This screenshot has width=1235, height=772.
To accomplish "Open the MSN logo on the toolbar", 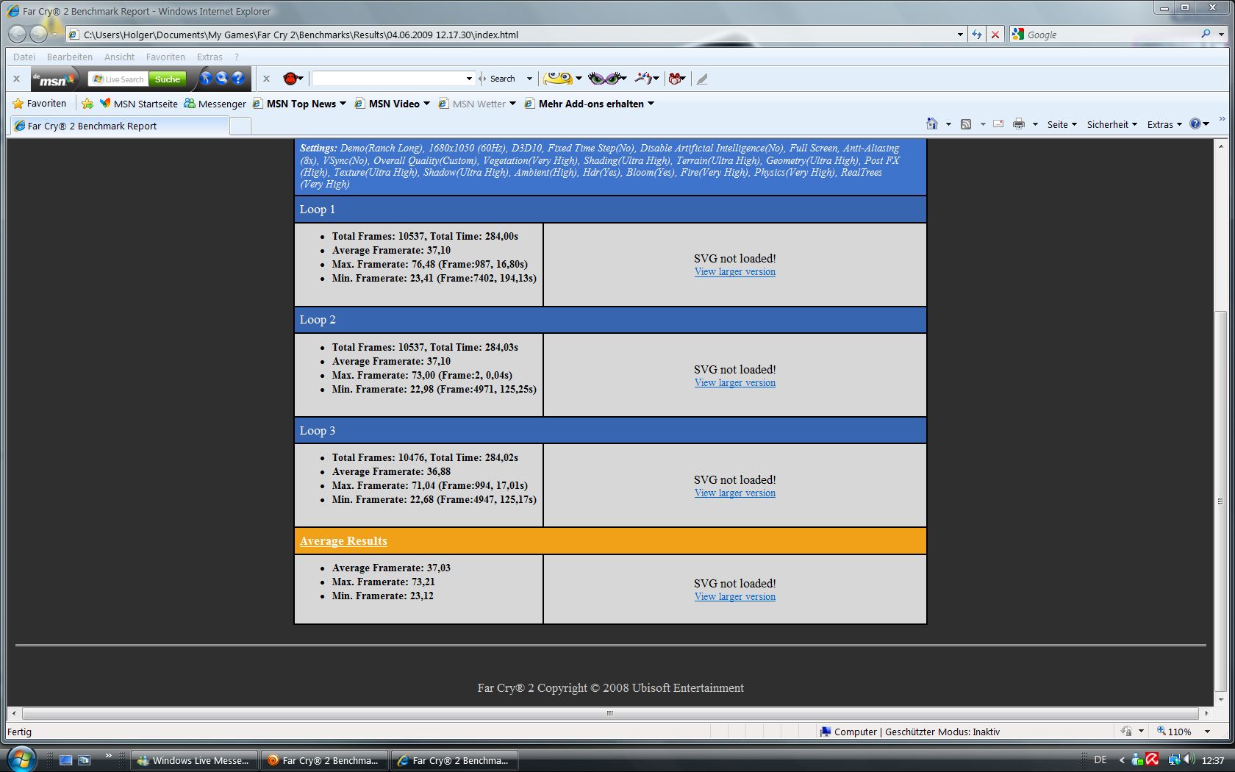I will 53,79.
